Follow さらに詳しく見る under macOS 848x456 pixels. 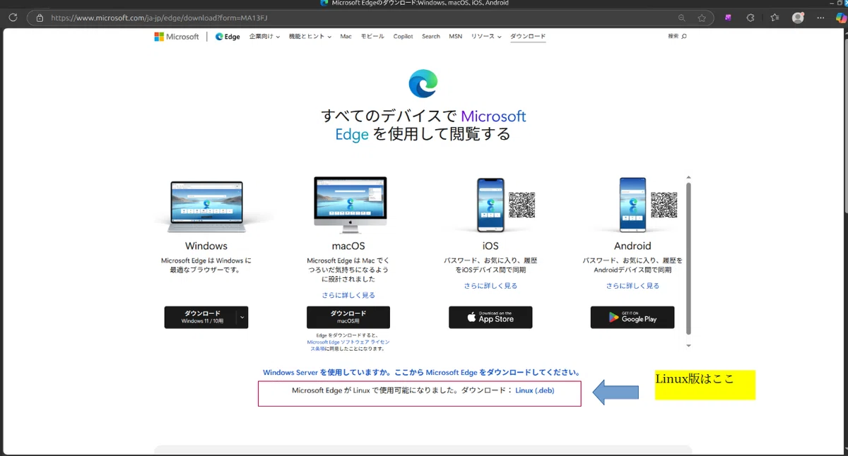348,295
